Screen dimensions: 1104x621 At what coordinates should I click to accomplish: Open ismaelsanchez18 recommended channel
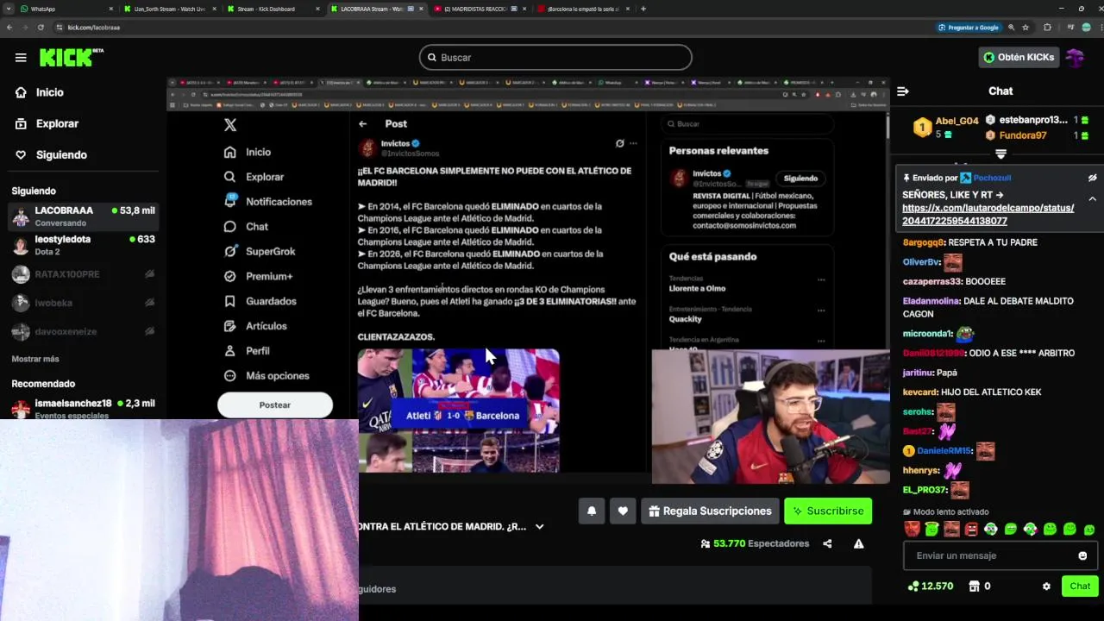pos(83,408)
